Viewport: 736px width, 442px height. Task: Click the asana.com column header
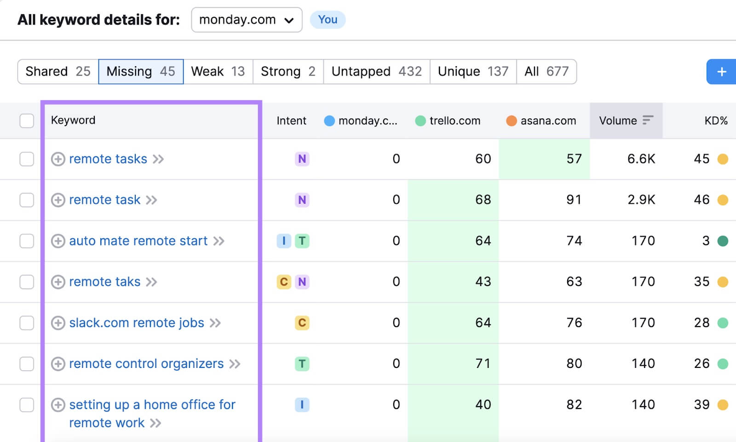(541, 121)
